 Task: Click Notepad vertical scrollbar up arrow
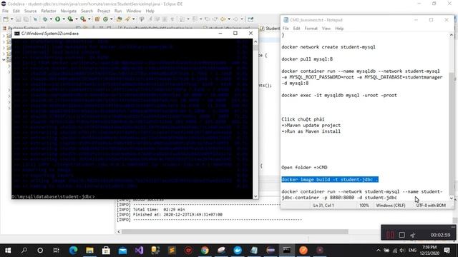(x=452, y=35)
